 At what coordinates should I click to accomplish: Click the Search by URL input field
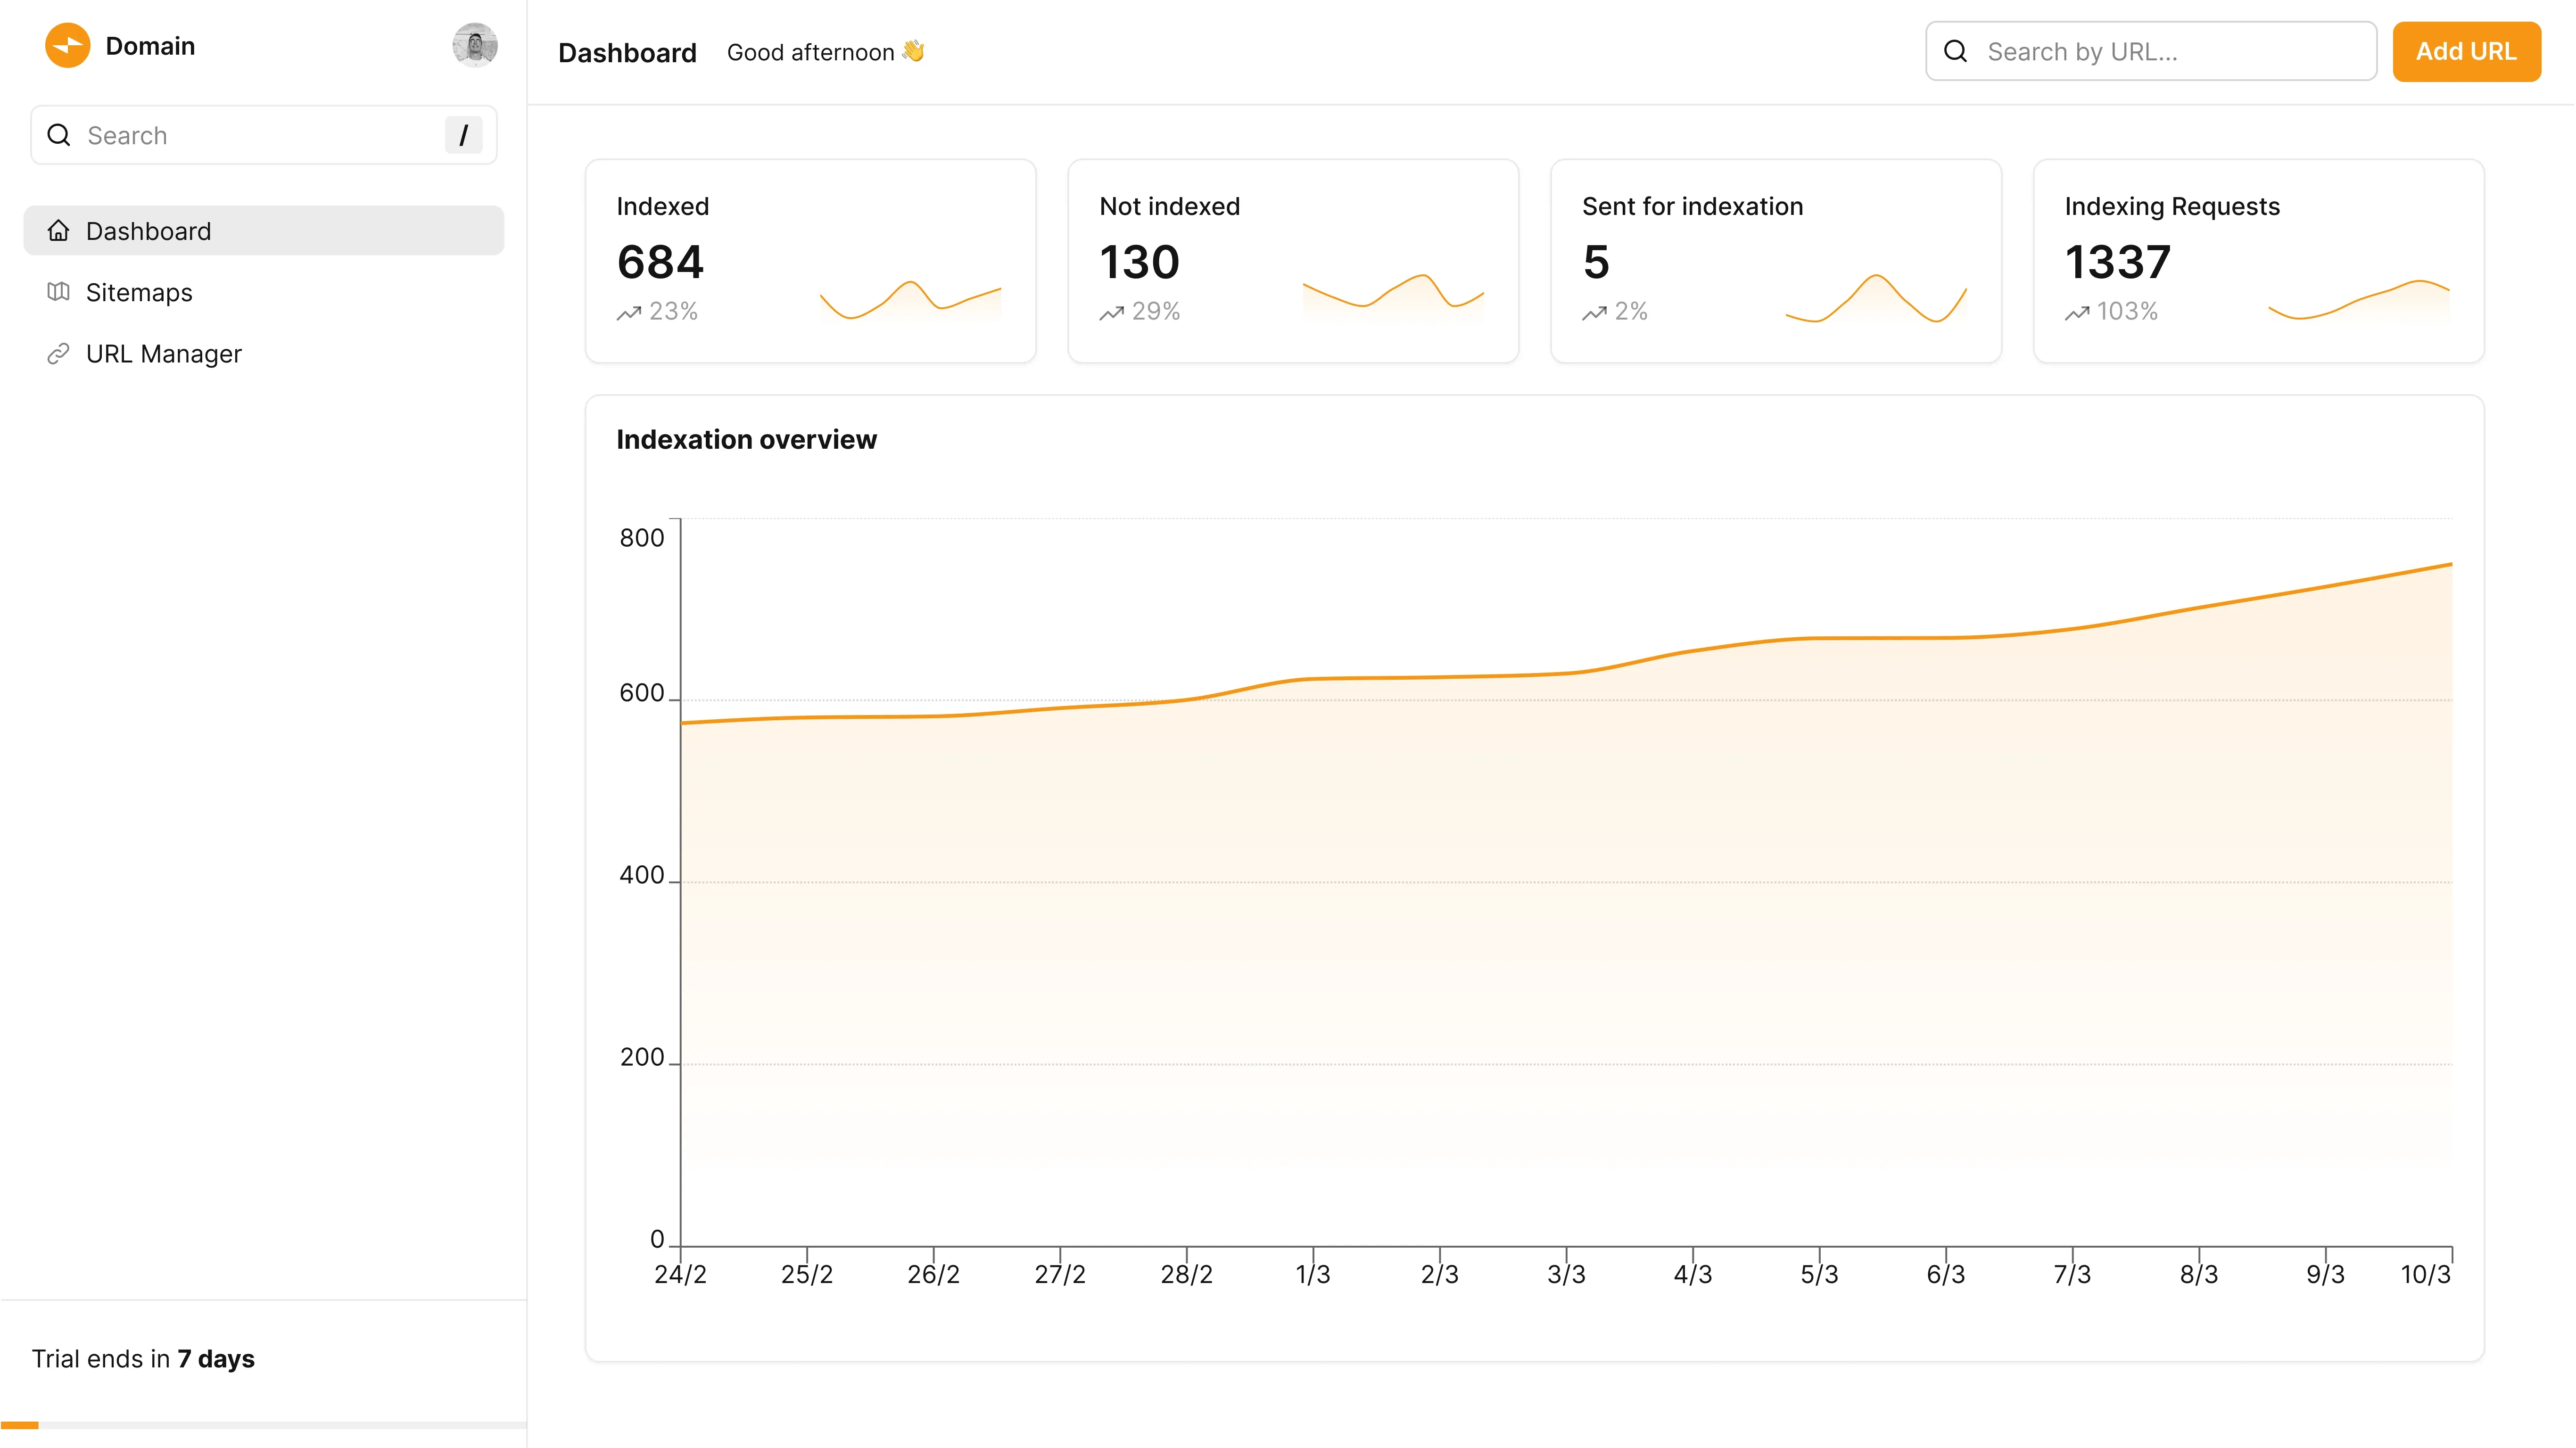pyautogui.click(x=2151, y=51)
